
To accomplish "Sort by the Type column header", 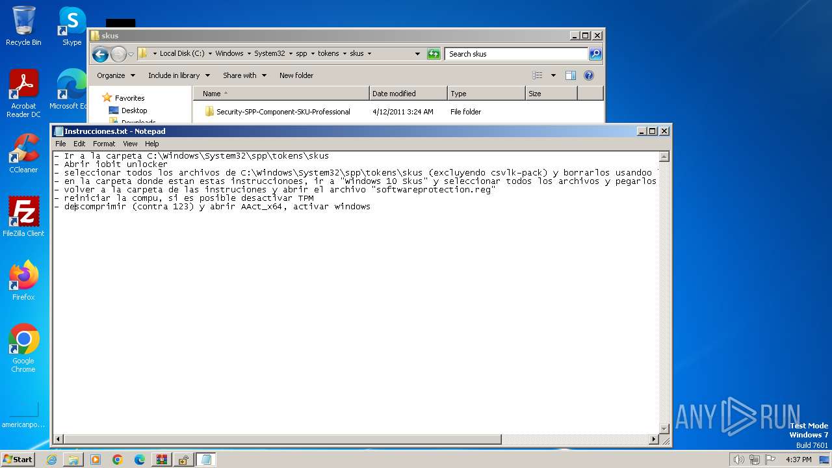I will [x=486, y=94].
